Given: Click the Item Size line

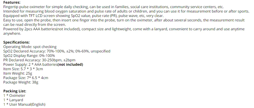Looking at the screenshot, I should 23,69.
